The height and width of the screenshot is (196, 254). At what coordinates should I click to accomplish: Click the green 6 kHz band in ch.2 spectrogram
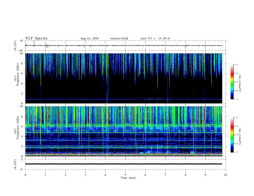123,126
